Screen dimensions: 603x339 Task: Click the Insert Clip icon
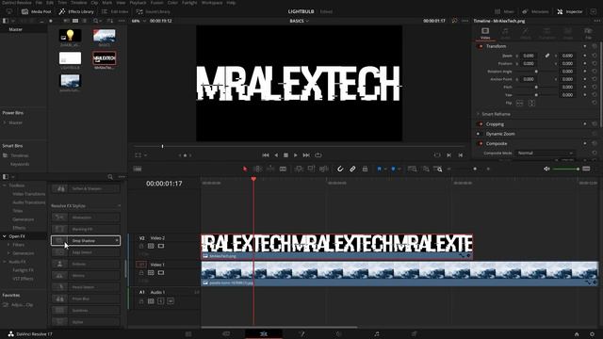pos(299,169)
